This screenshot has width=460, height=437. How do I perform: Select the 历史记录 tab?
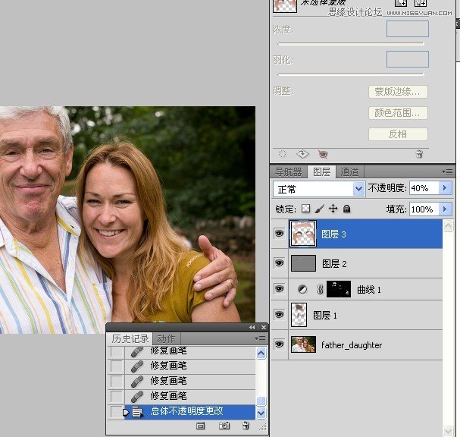(130, 338)
